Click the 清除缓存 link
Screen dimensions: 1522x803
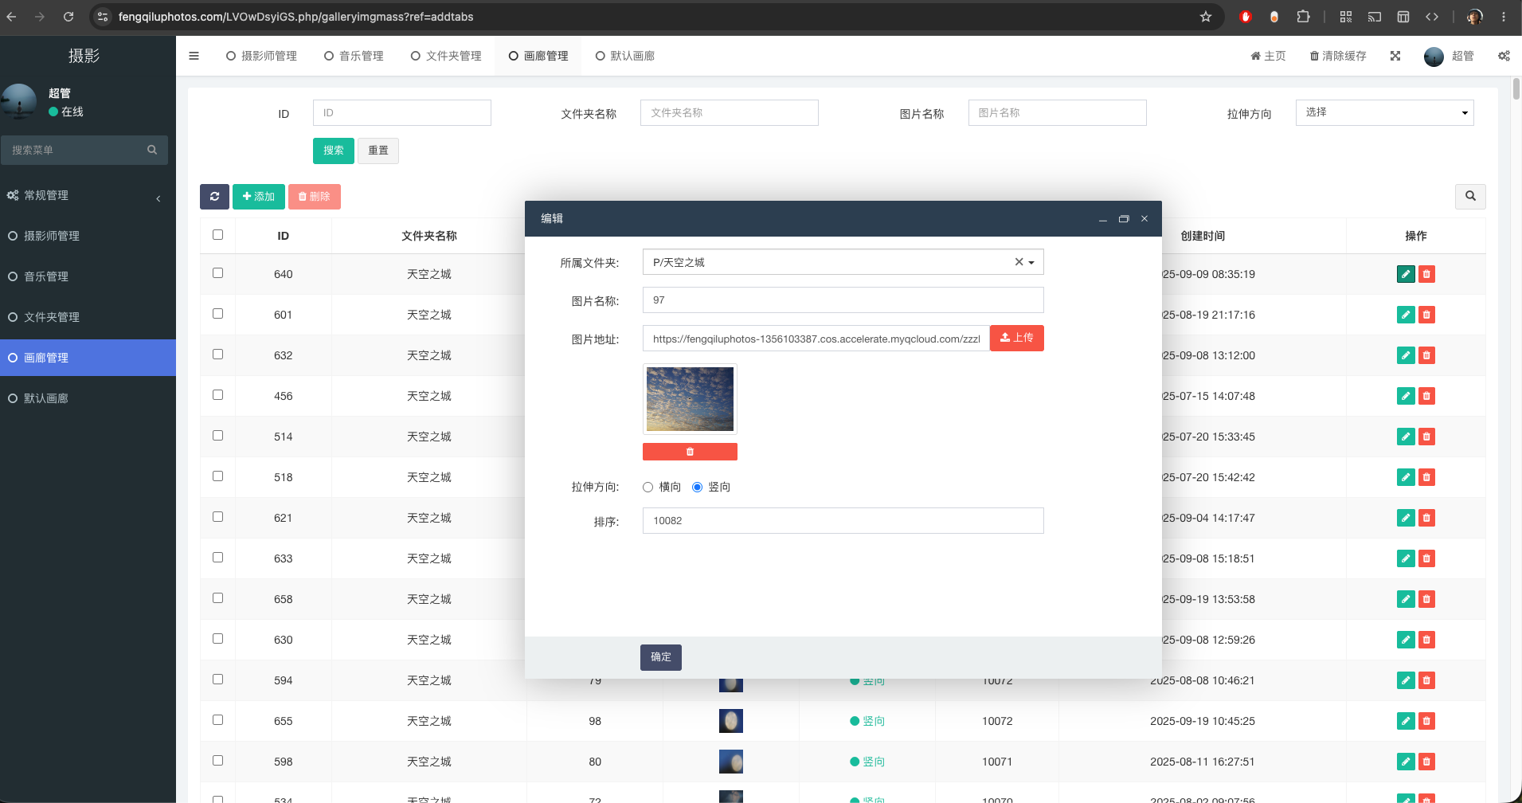[1338, 56]
